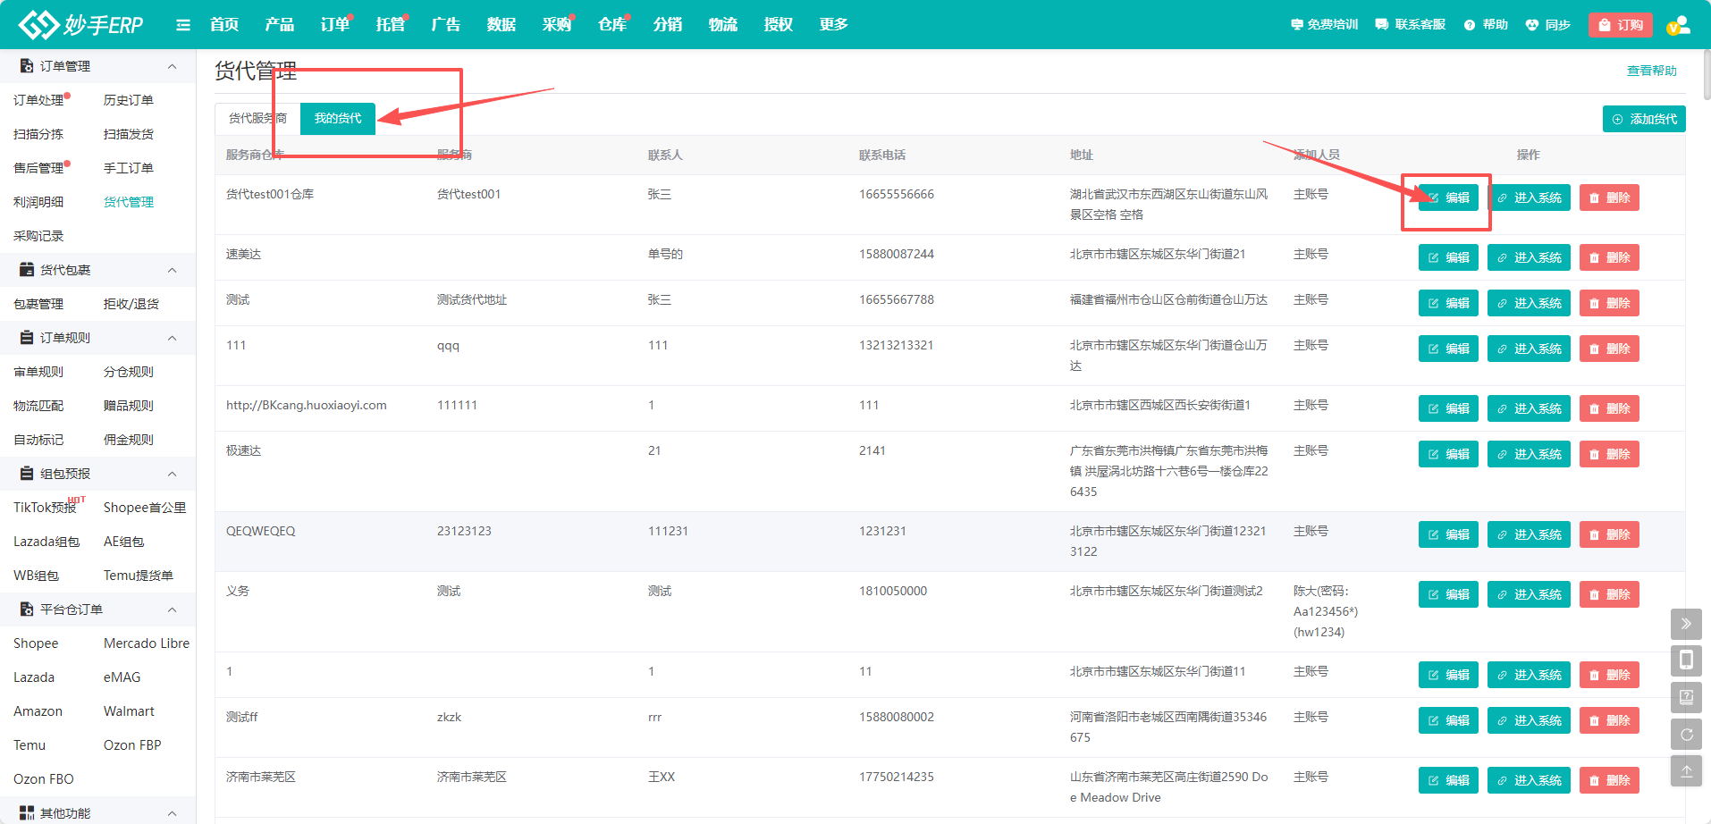Image resolution: width=1711 pixels, height=824 pixels.
Task: Open 联系客服 chat in the header
Action: pos(1410,25)
